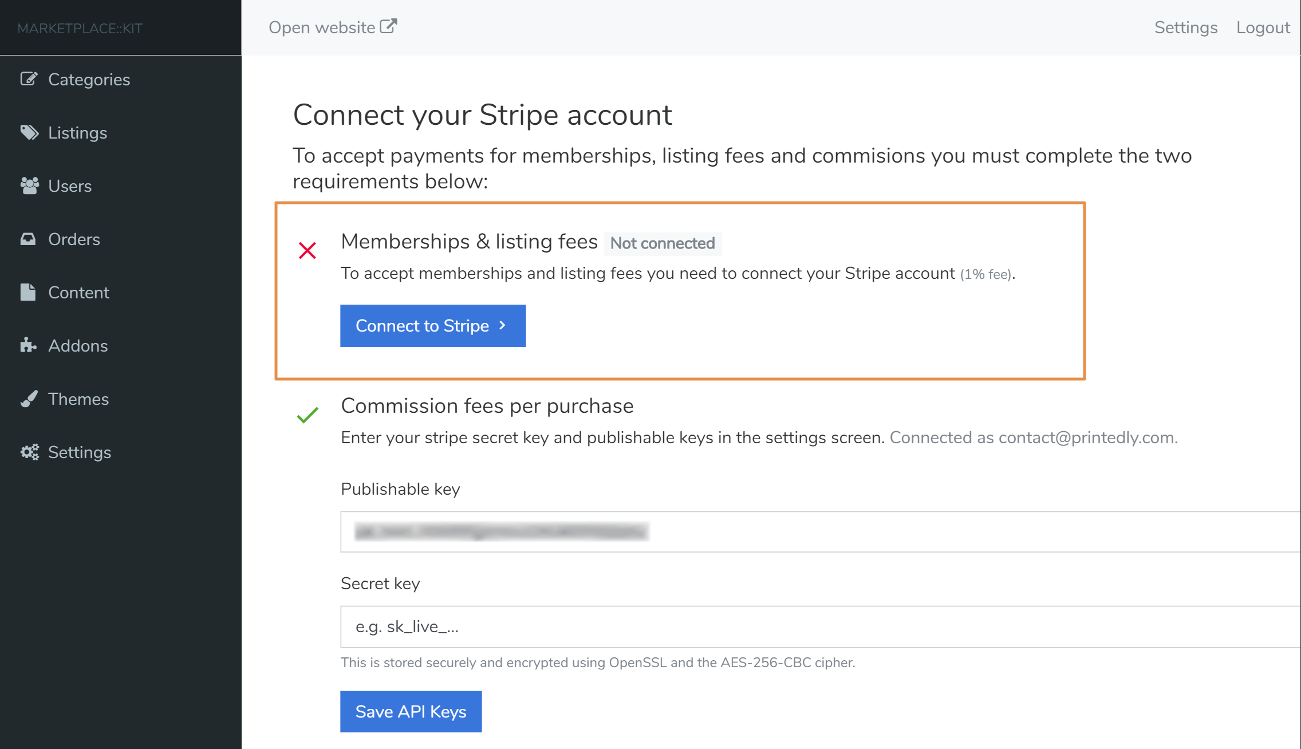Screen dimensions: 1301x749
Task: Click the Orders inbox icon
Action: coord(28,239)
